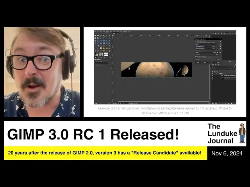Viewport: 250px width, 187px height.
Task: Open the File menu
Action: click(95, 31)
